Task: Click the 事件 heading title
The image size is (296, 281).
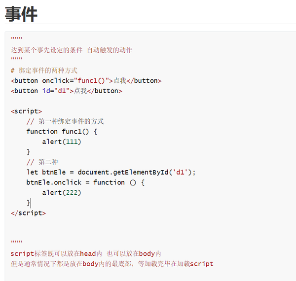Action: [21, 14]
